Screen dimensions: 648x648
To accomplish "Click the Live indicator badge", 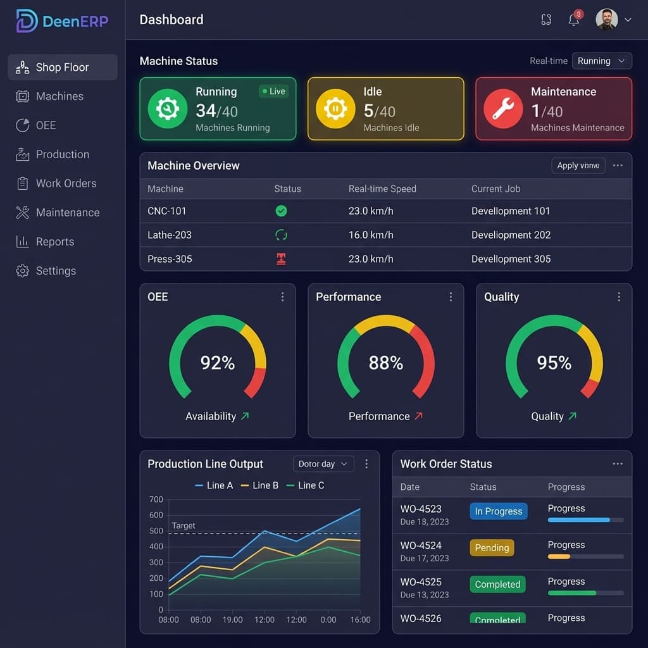I will (x=273, y=91).
